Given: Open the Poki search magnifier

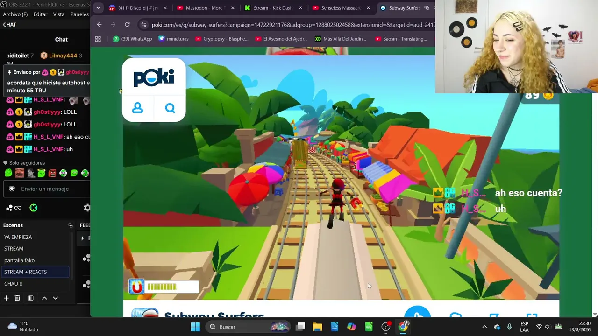Looking at the screenshot, I should [x=170, y=108].
